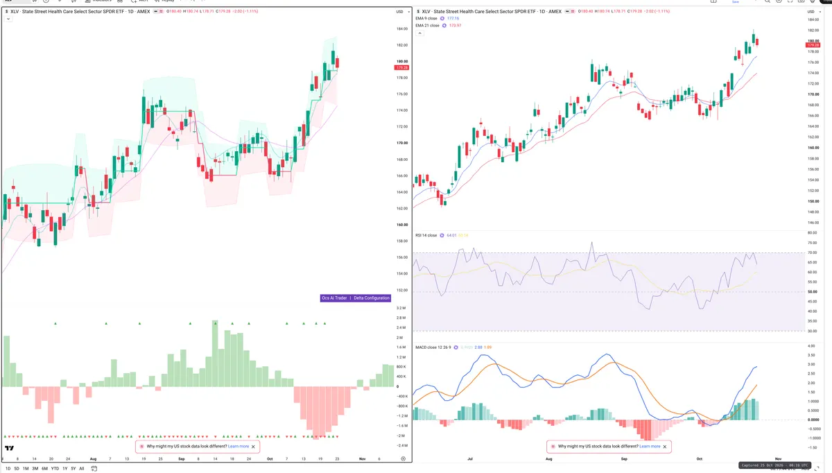Click the Ocs Ai Trader label
This screenshot has width=832, height=473.
[x=334, y=298]
